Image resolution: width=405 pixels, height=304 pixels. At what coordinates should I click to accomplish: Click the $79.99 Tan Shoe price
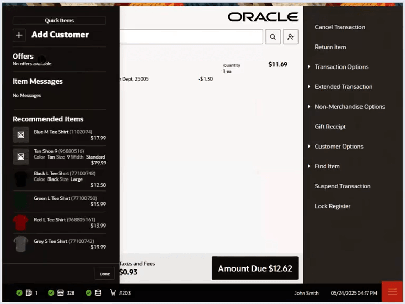[x=99, y=163]
